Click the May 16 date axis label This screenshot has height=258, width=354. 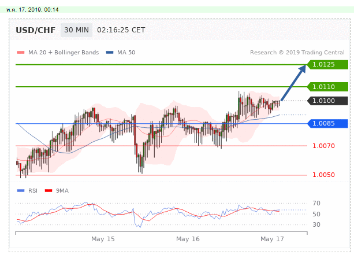point(188,239)
